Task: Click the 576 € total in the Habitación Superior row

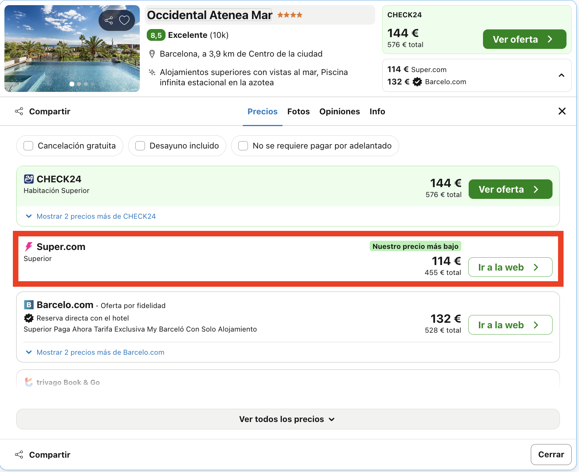Action: pyautogui.click(x=443, y=195)
